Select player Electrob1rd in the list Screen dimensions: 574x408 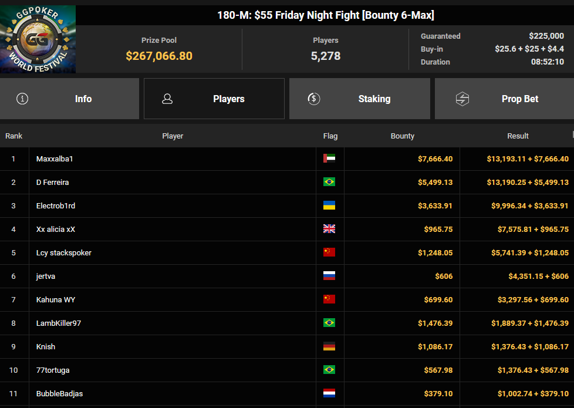56,206
